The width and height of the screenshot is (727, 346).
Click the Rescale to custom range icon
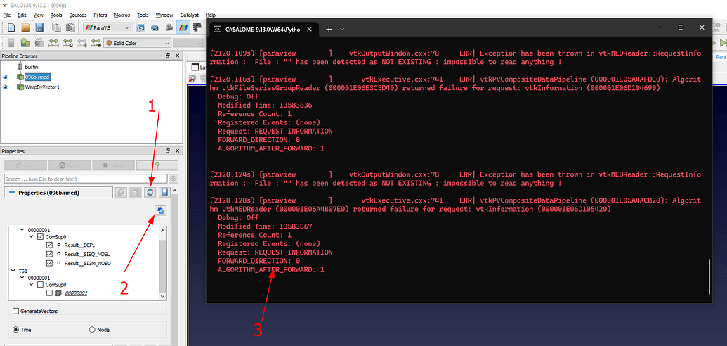pos(67,43)
